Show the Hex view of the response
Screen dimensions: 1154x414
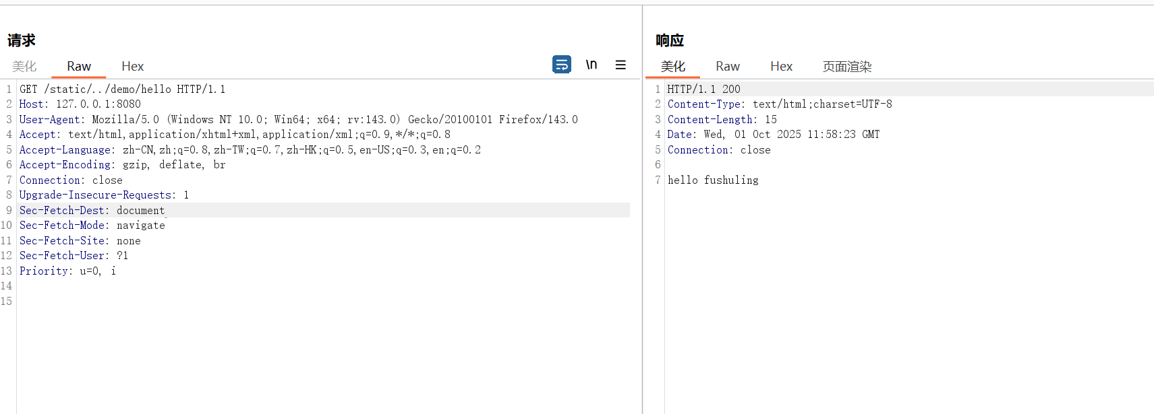(x=781, y=66)
